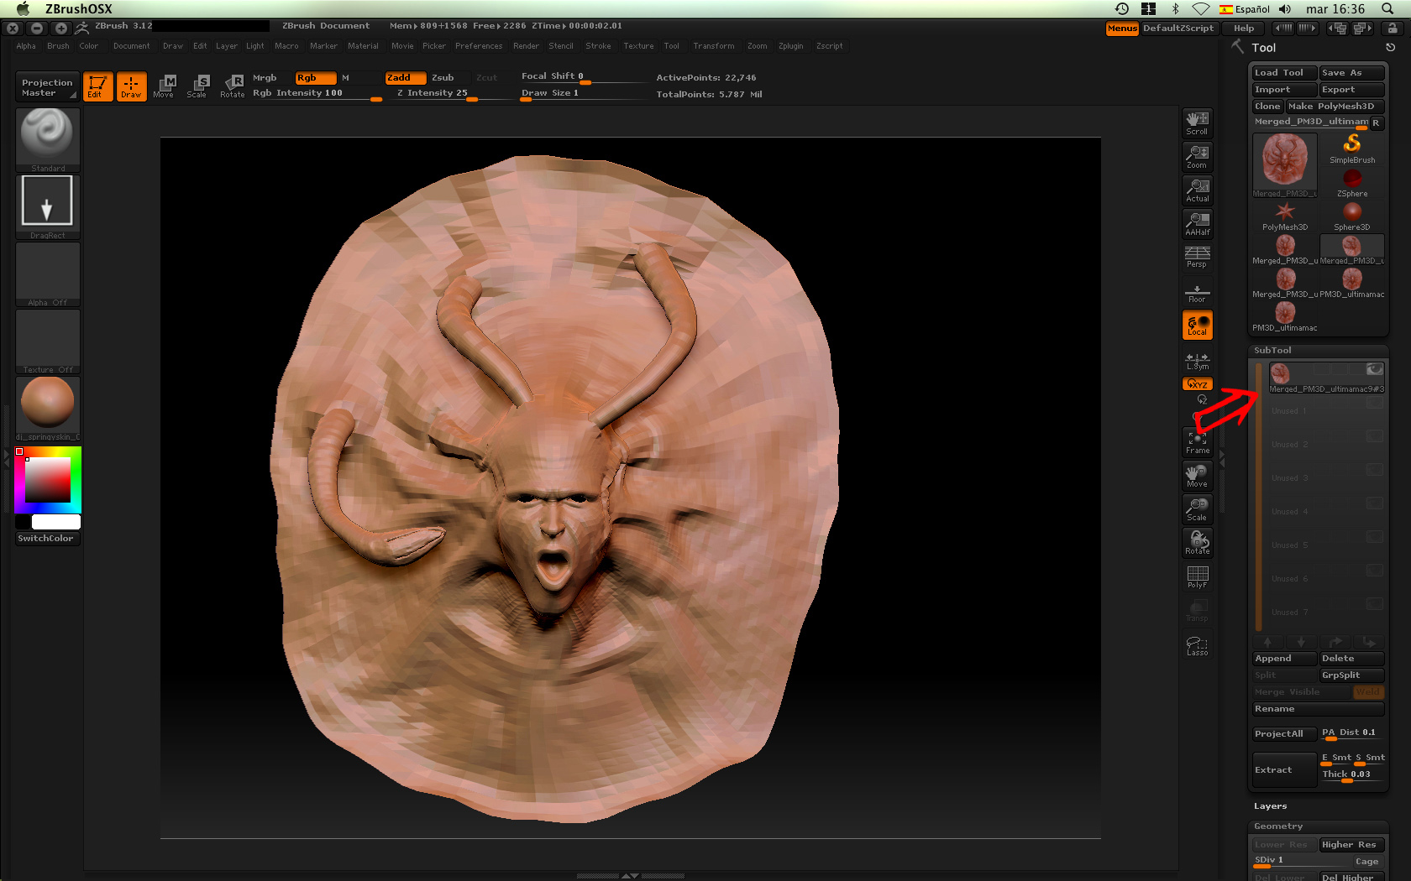Click the Zoom document icon
1411x881 pixels.
tap(1197, 156)
